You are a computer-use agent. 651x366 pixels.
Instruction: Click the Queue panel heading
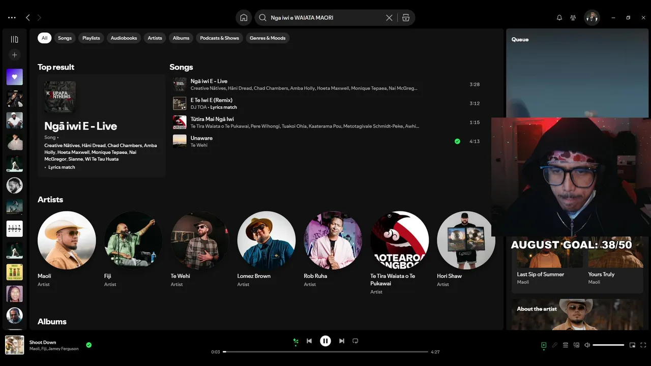520,40
